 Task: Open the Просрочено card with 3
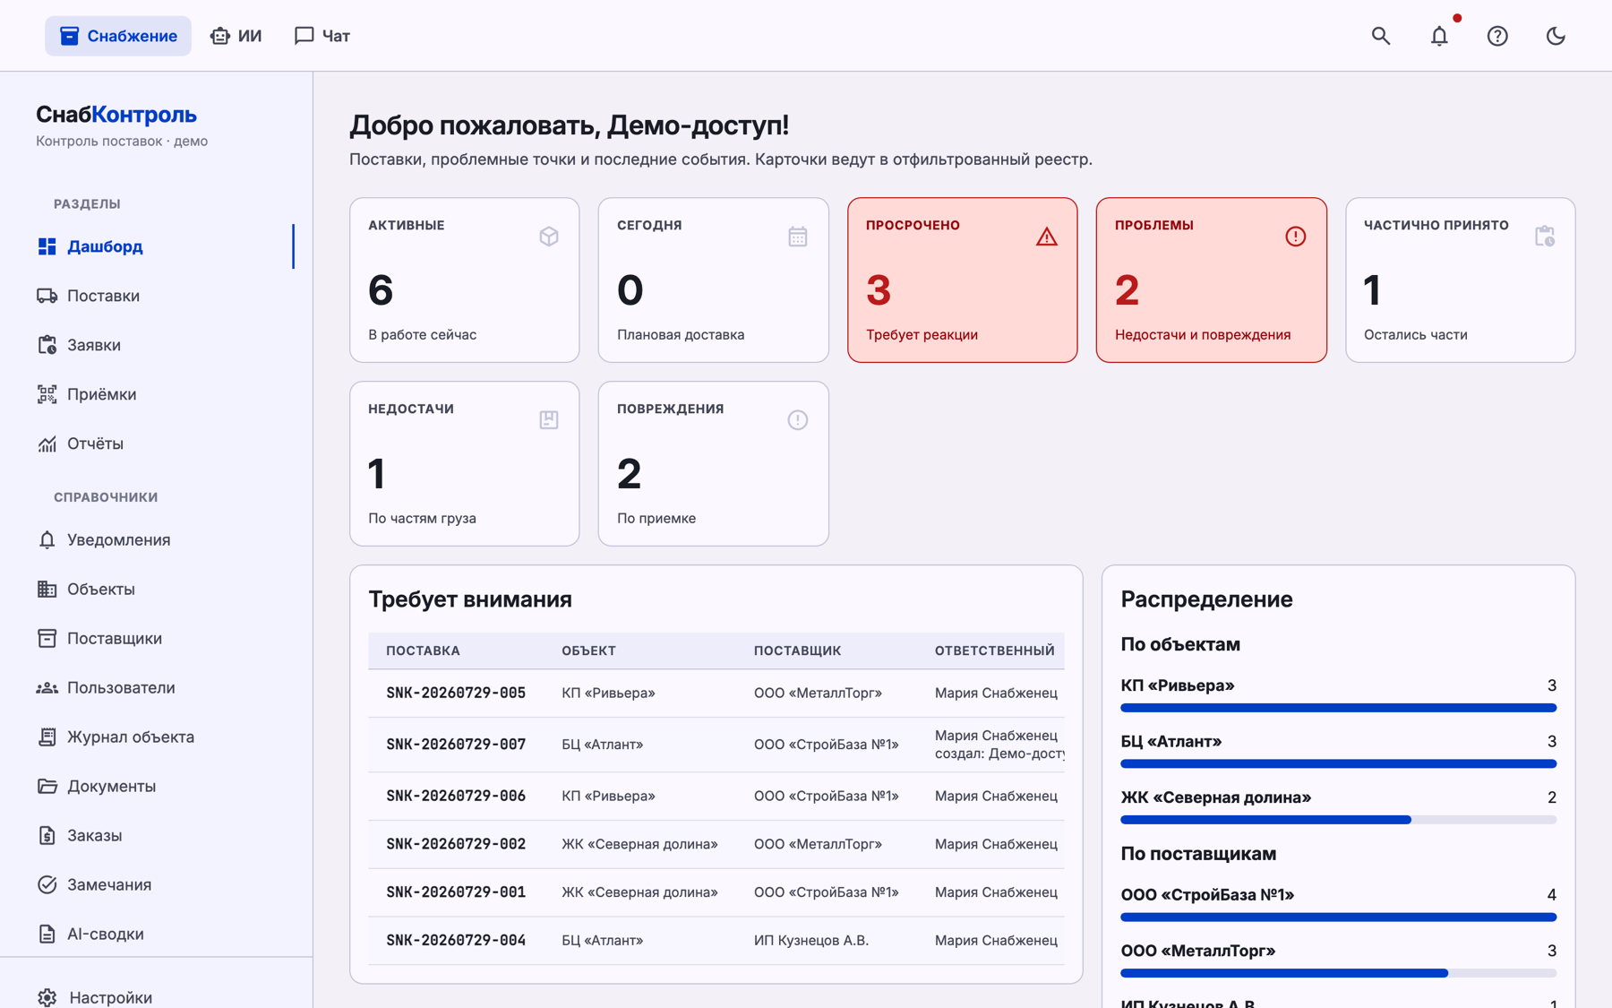point(962,280)
